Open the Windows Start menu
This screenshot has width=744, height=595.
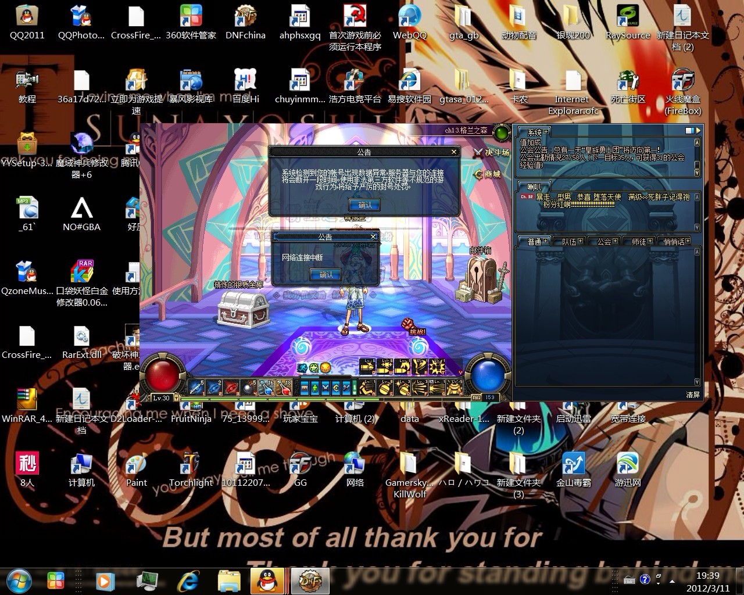19,580
